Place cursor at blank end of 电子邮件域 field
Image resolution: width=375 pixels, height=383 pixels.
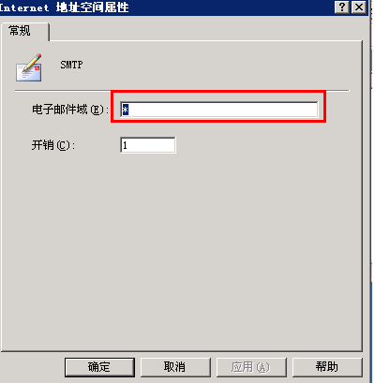tap(223, 110)
